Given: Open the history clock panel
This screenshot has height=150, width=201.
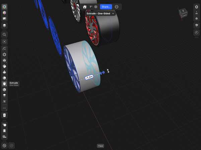Looking at the screenshot, I should point(197,33).
